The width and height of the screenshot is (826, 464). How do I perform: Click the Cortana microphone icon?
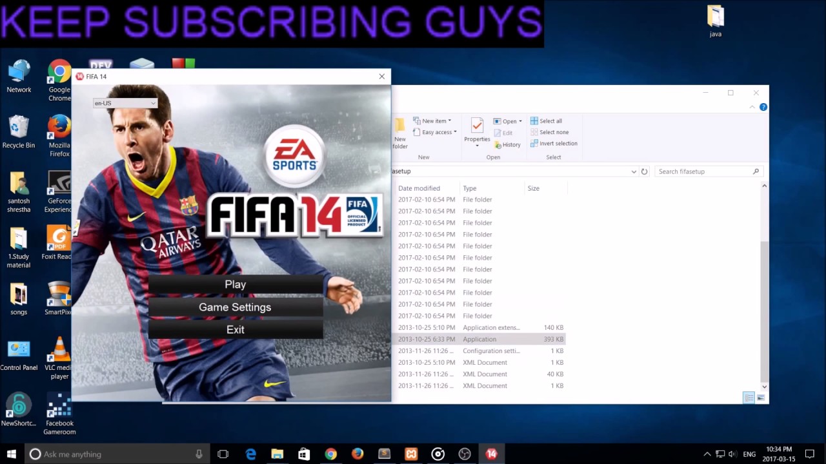click(199, 454)
